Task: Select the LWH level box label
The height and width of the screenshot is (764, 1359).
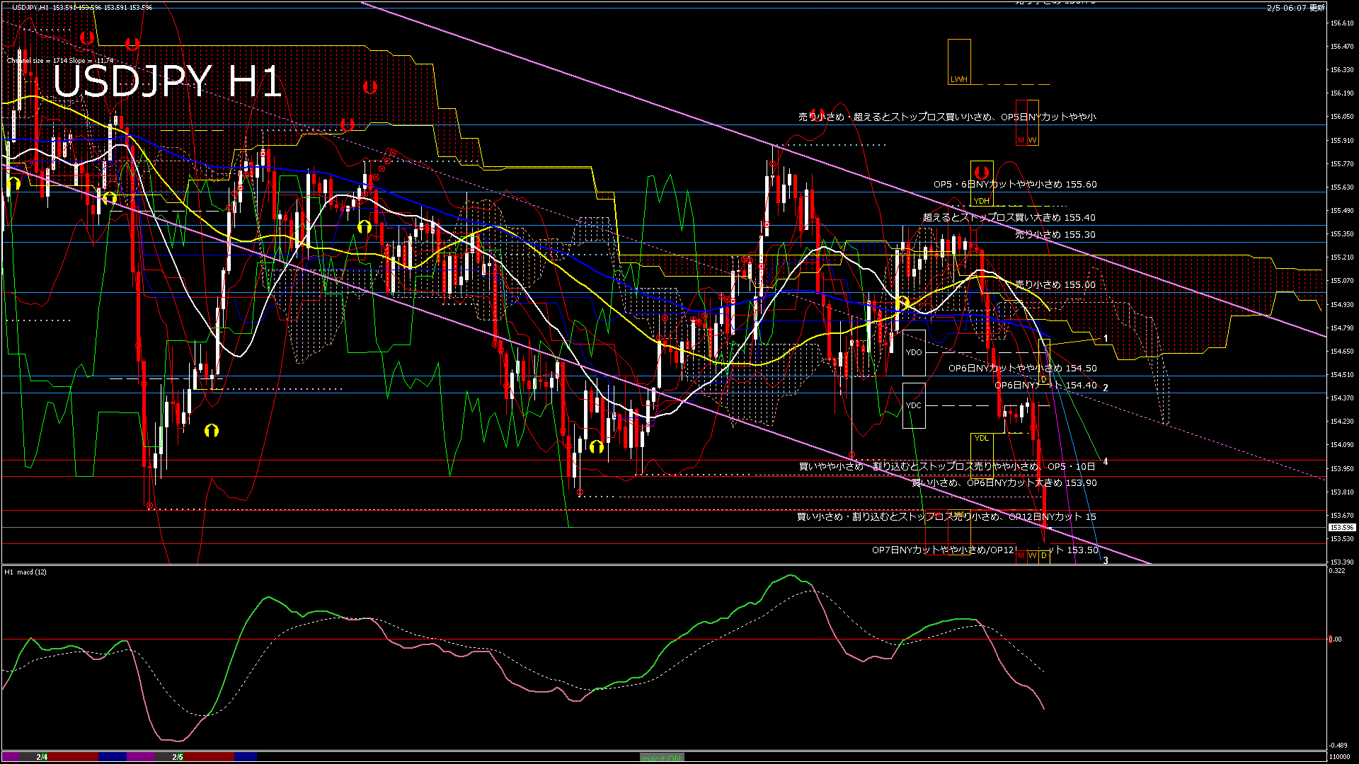Action: 959,79
